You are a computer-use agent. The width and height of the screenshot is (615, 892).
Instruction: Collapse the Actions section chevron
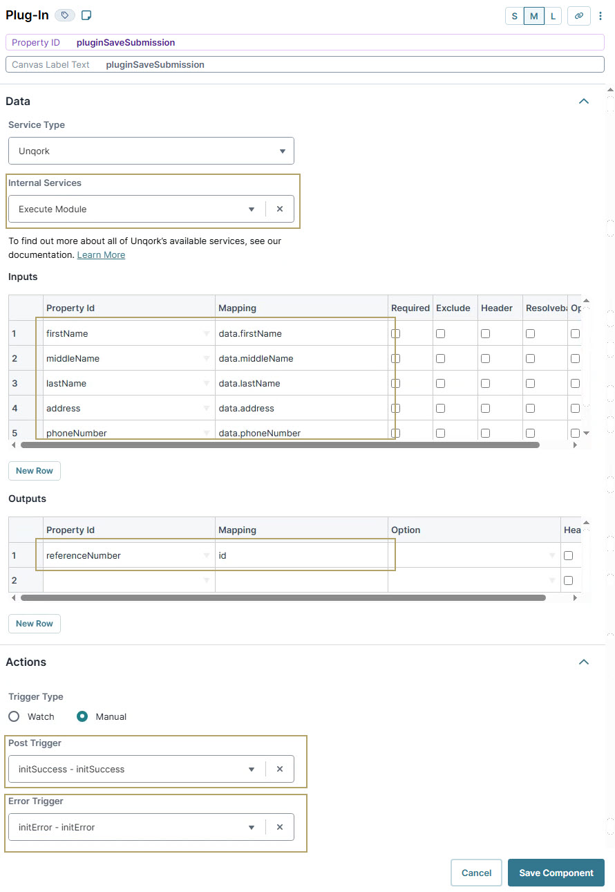point(584,662)
